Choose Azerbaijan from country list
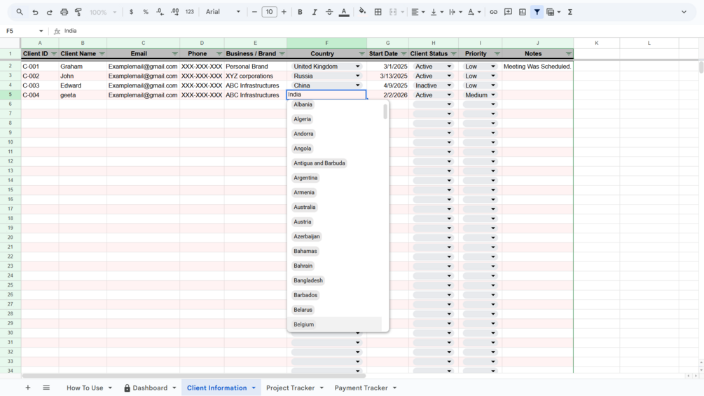Viewport: 704px width, 396px height. [x=307, y=236]
